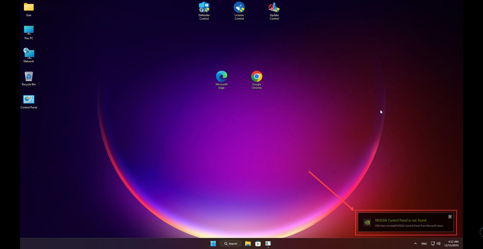483x249 pixels.
Task: Open the Windows Start menu
Action: [213, 244]
